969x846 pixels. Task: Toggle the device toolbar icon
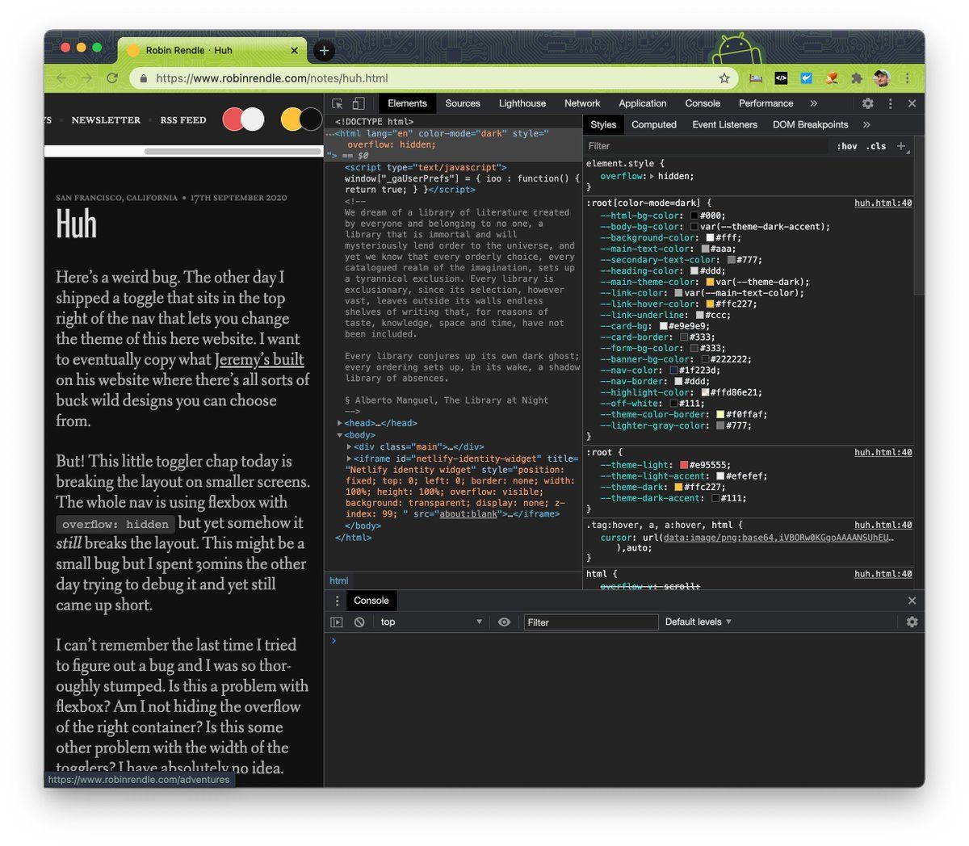coord(359,103)
